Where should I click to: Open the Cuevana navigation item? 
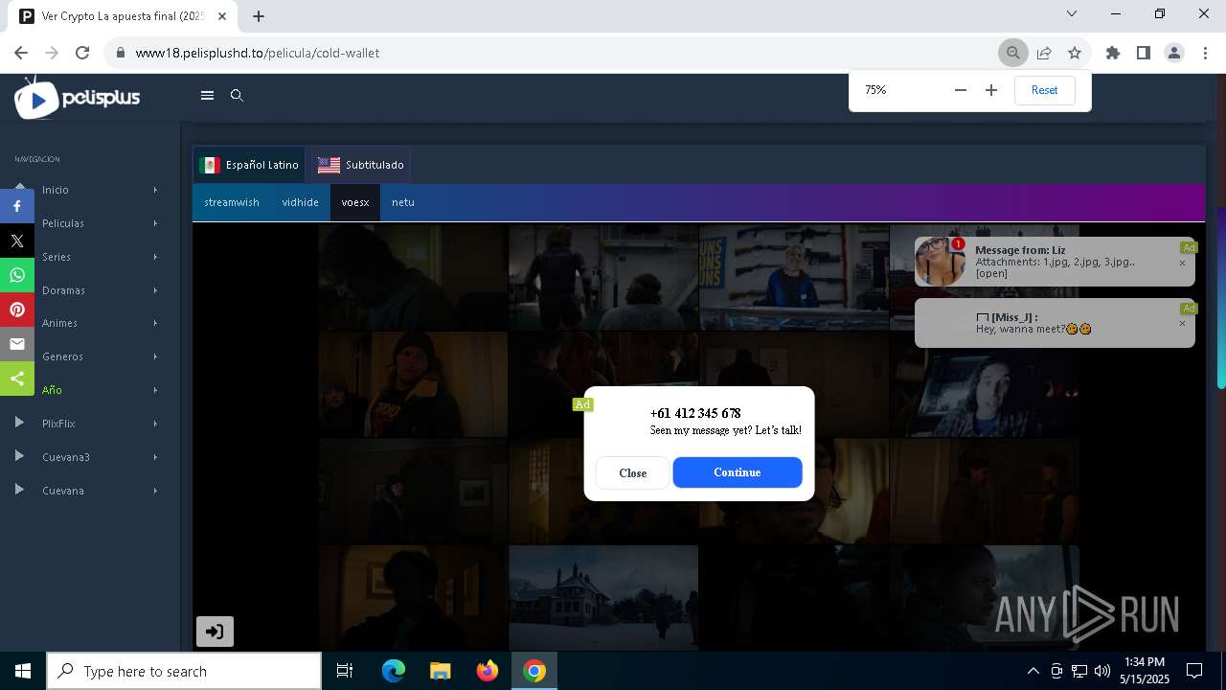(63, 491)
